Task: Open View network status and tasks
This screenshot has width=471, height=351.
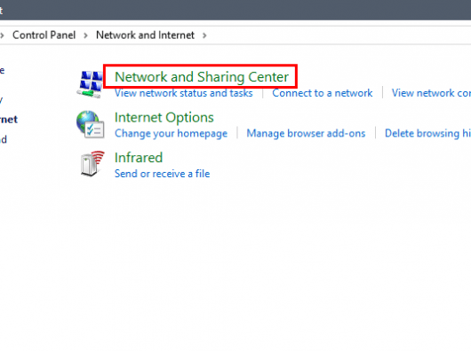Action: tap(184, 93)
